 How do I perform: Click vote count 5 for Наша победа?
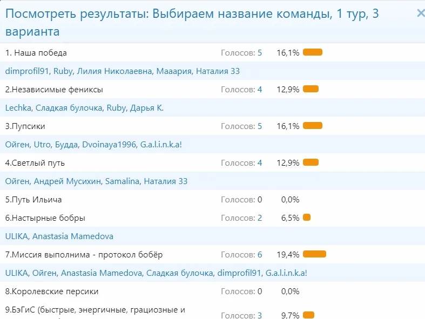coord(260,53)
